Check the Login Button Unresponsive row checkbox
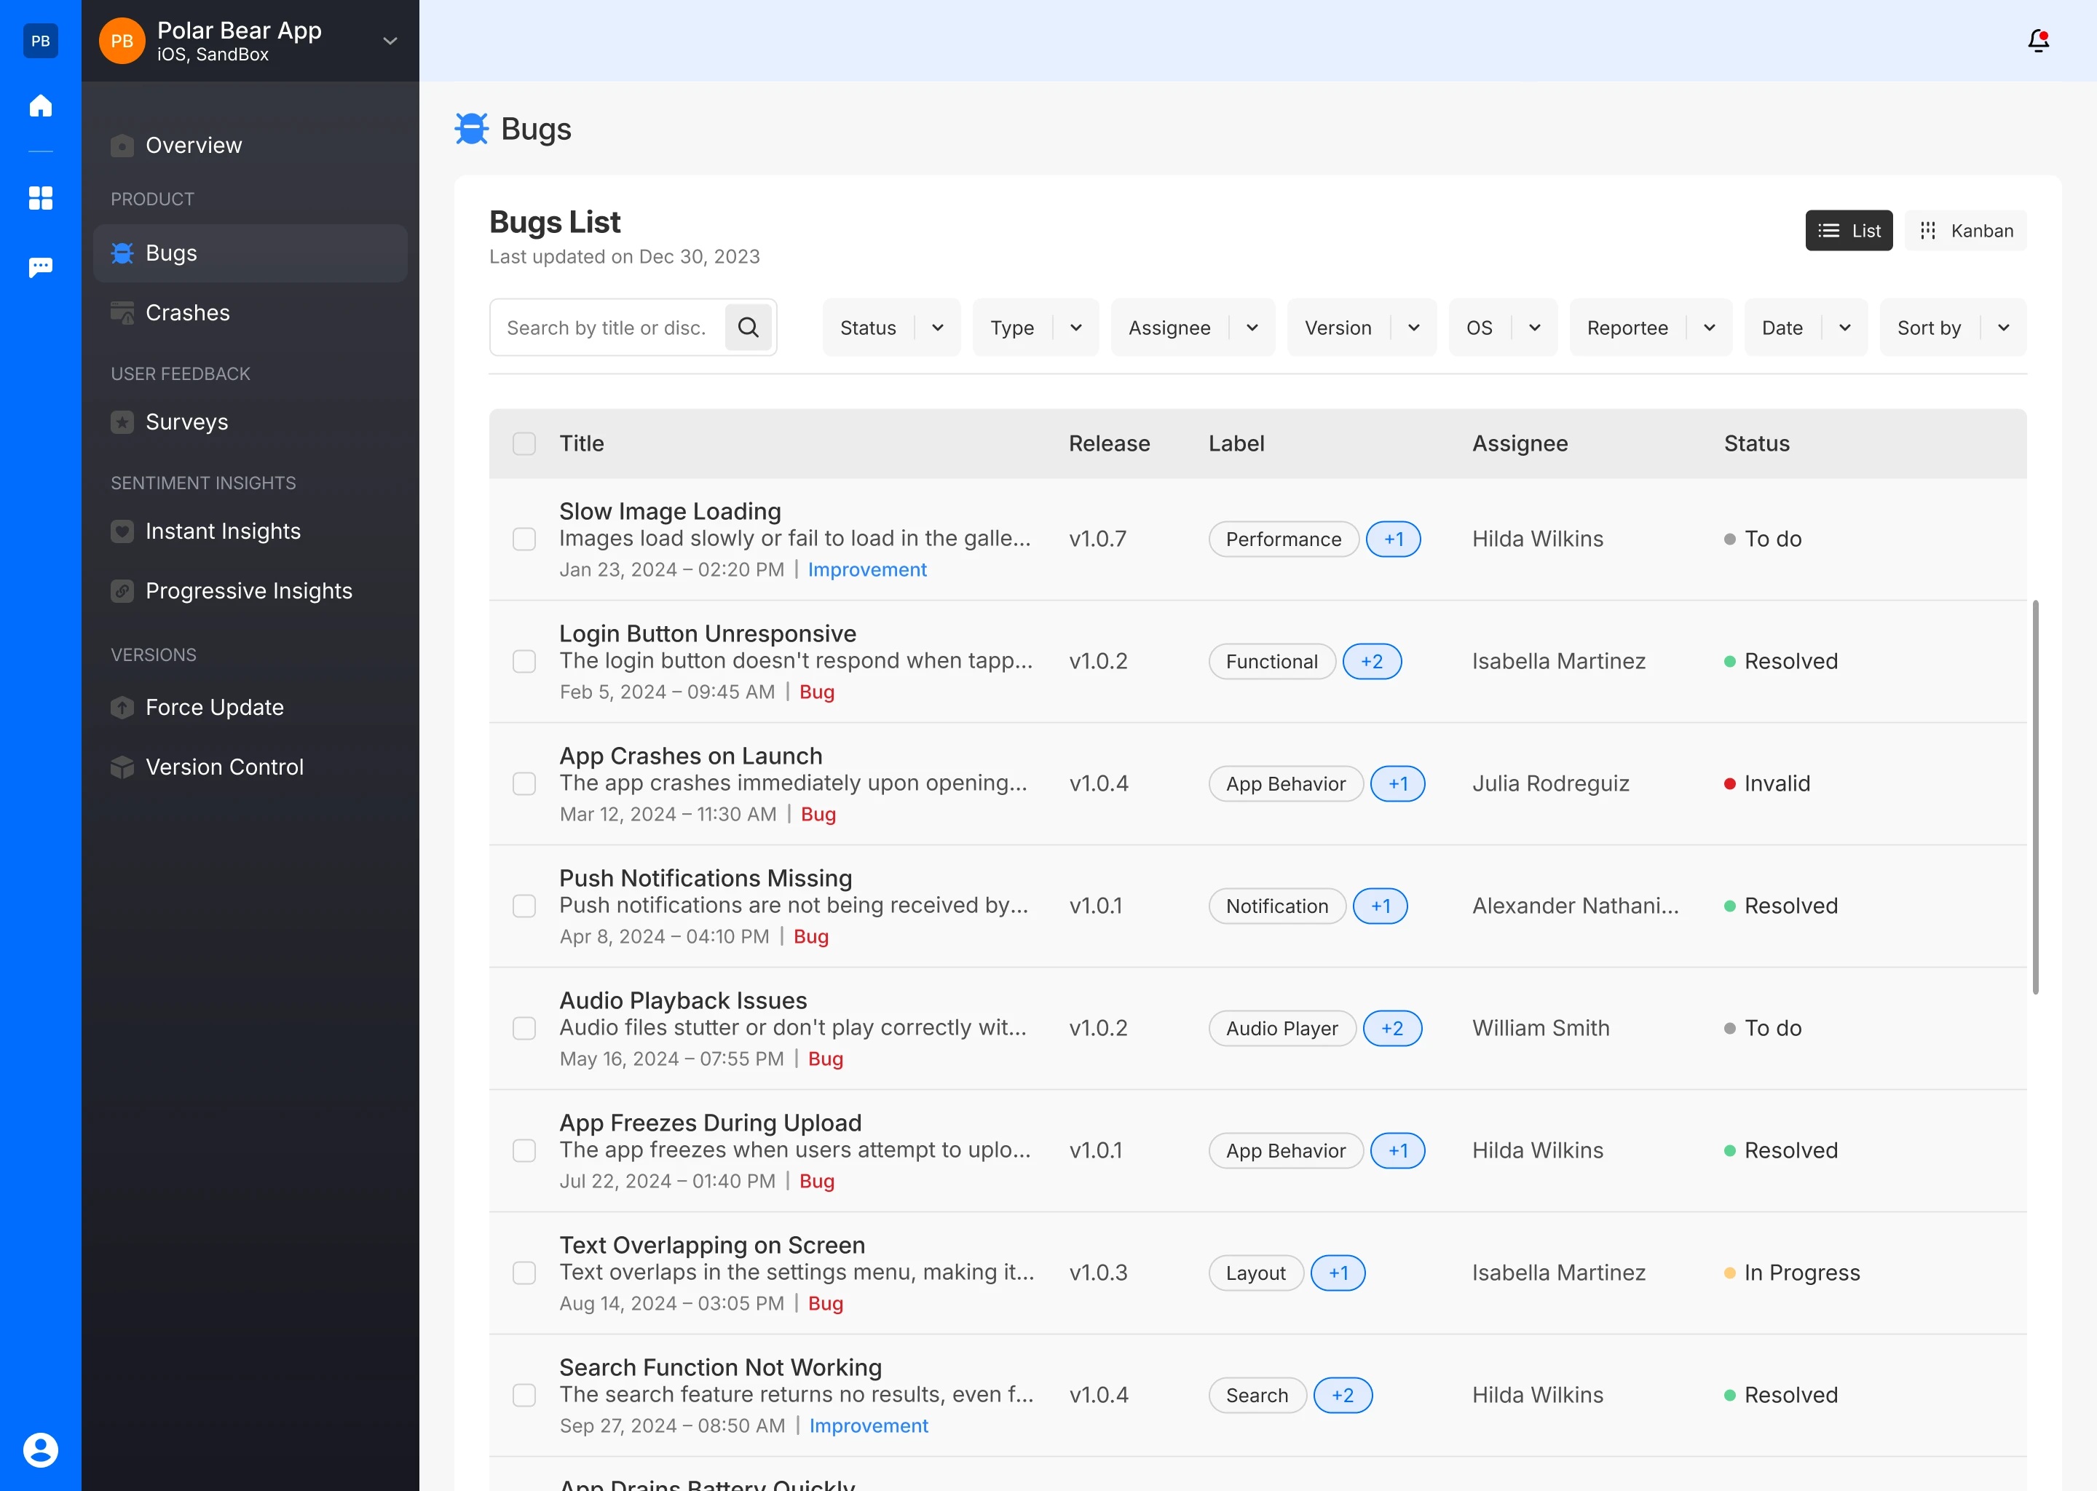Screen dimensions: 2097x1491 (524, 662)
